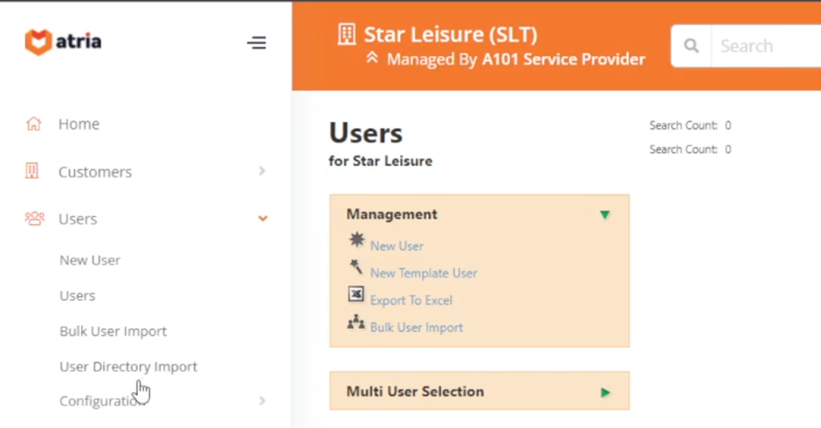The image size is (821, 428).
Task: Focus the Search input field
Action: 765,45
